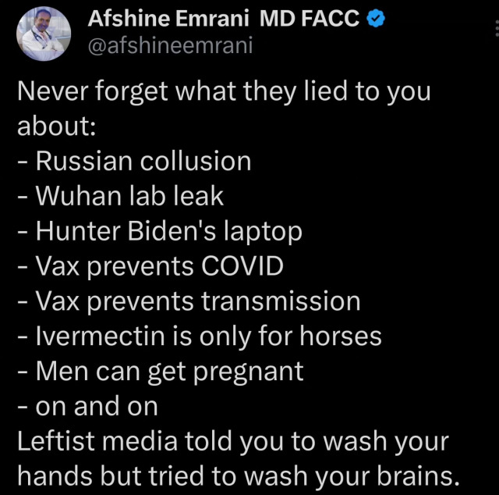Open the Afshine Emrani display name
The width and height of the screenshot is (499, 495).
[168, 19]
